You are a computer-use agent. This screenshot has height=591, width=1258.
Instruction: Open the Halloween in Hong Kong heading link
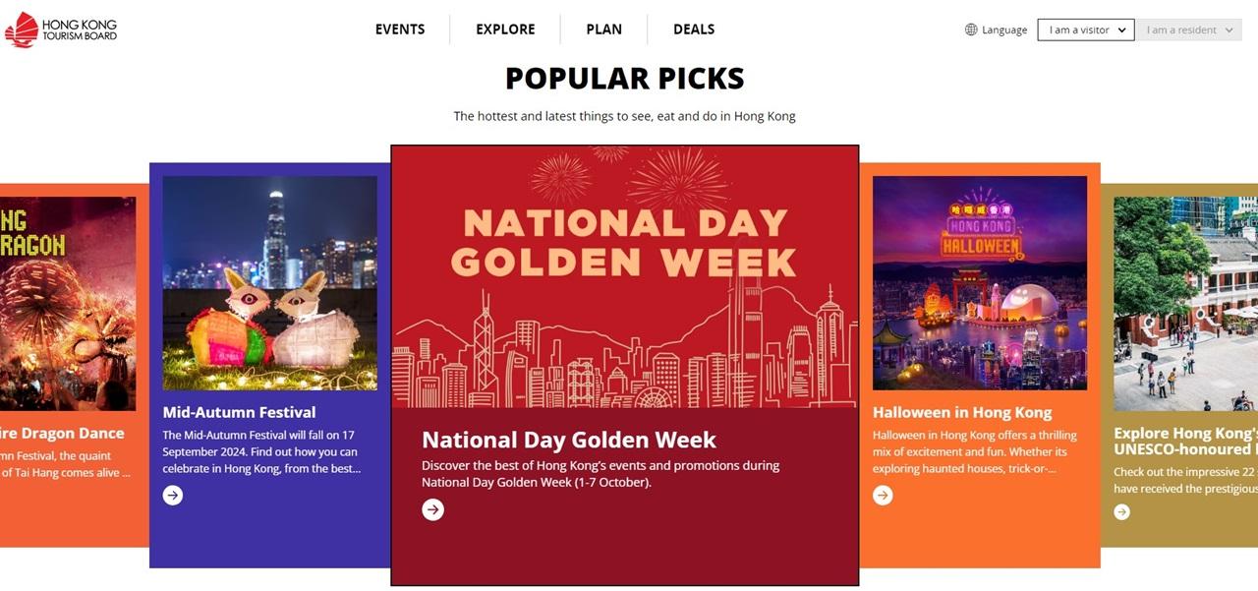point(962,412)
